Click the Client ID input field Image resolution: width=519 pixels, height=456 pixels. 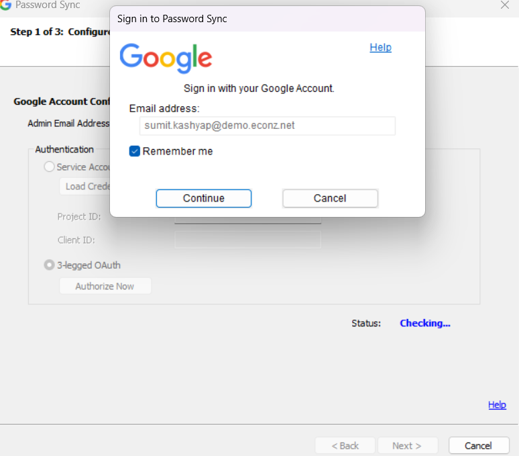point(247,240)
